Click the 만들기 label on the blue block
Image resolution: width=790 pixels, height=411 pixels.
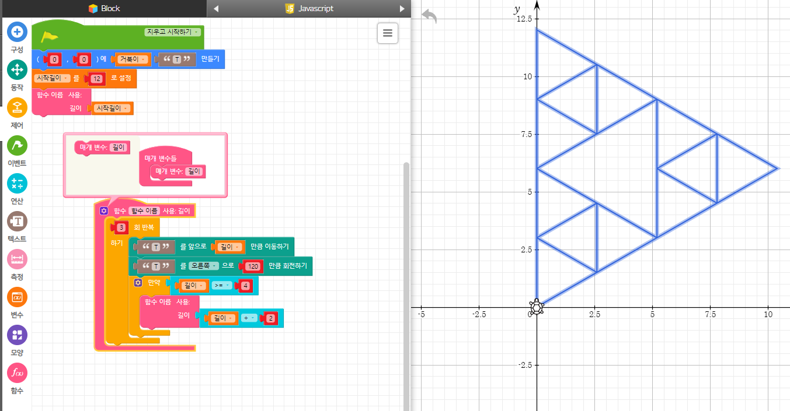pos(210,59)
